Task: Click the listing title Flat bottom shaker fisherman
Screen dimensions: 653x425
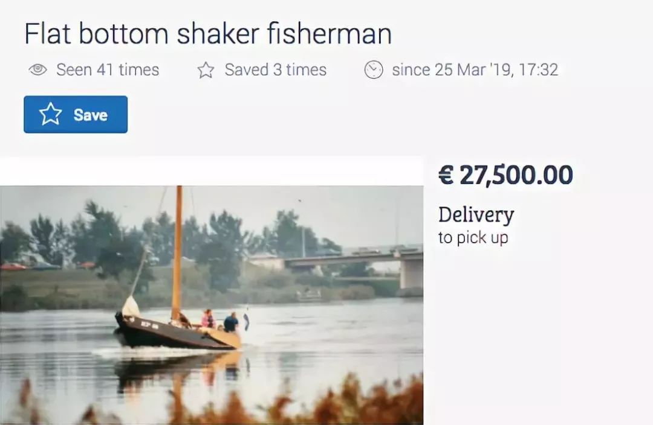Action: [208, 34]
